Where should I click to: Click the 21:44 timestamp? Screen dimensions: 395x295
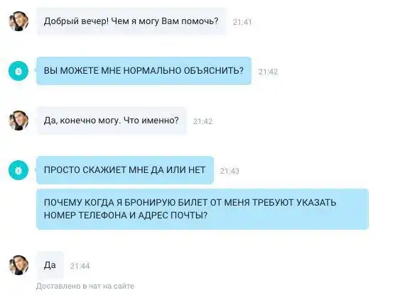click(80, 266)
